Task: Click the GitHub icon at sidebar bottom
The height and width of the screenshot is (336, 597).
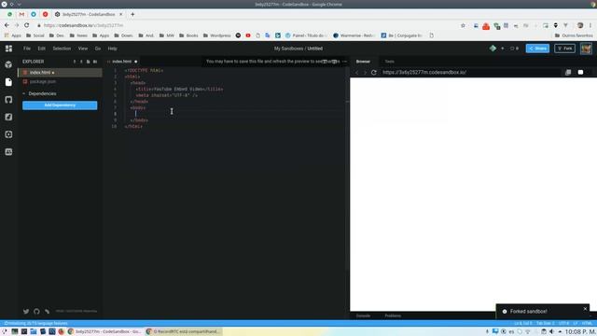Action: [x=36, y=311]
